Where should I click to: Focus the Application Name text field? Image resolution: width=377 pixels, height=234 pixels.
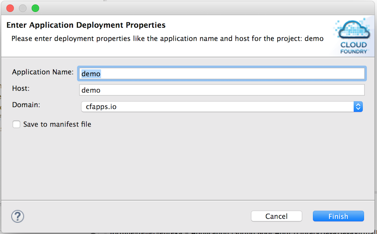[221, 74]
